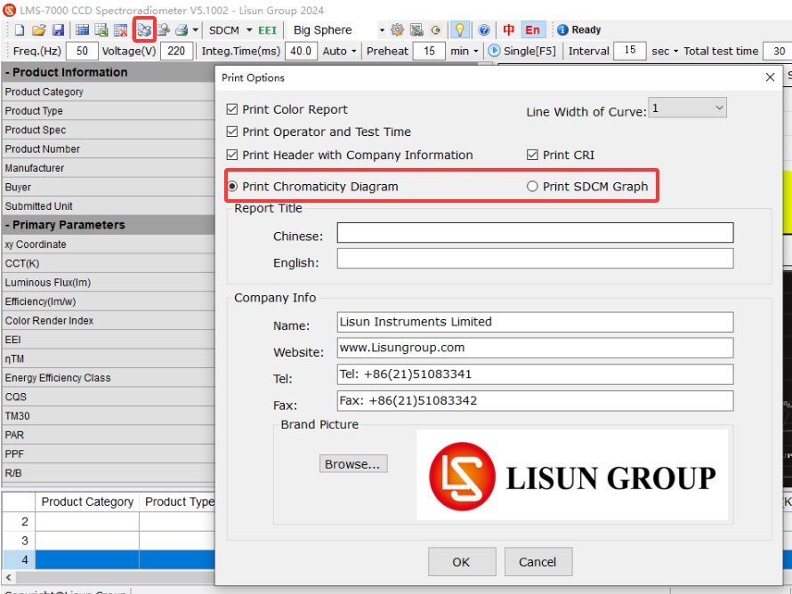Select Print Chromaticity Diagram radio button
The width and height of the screenshot is (792, 594).
click(x=232, y=186)
